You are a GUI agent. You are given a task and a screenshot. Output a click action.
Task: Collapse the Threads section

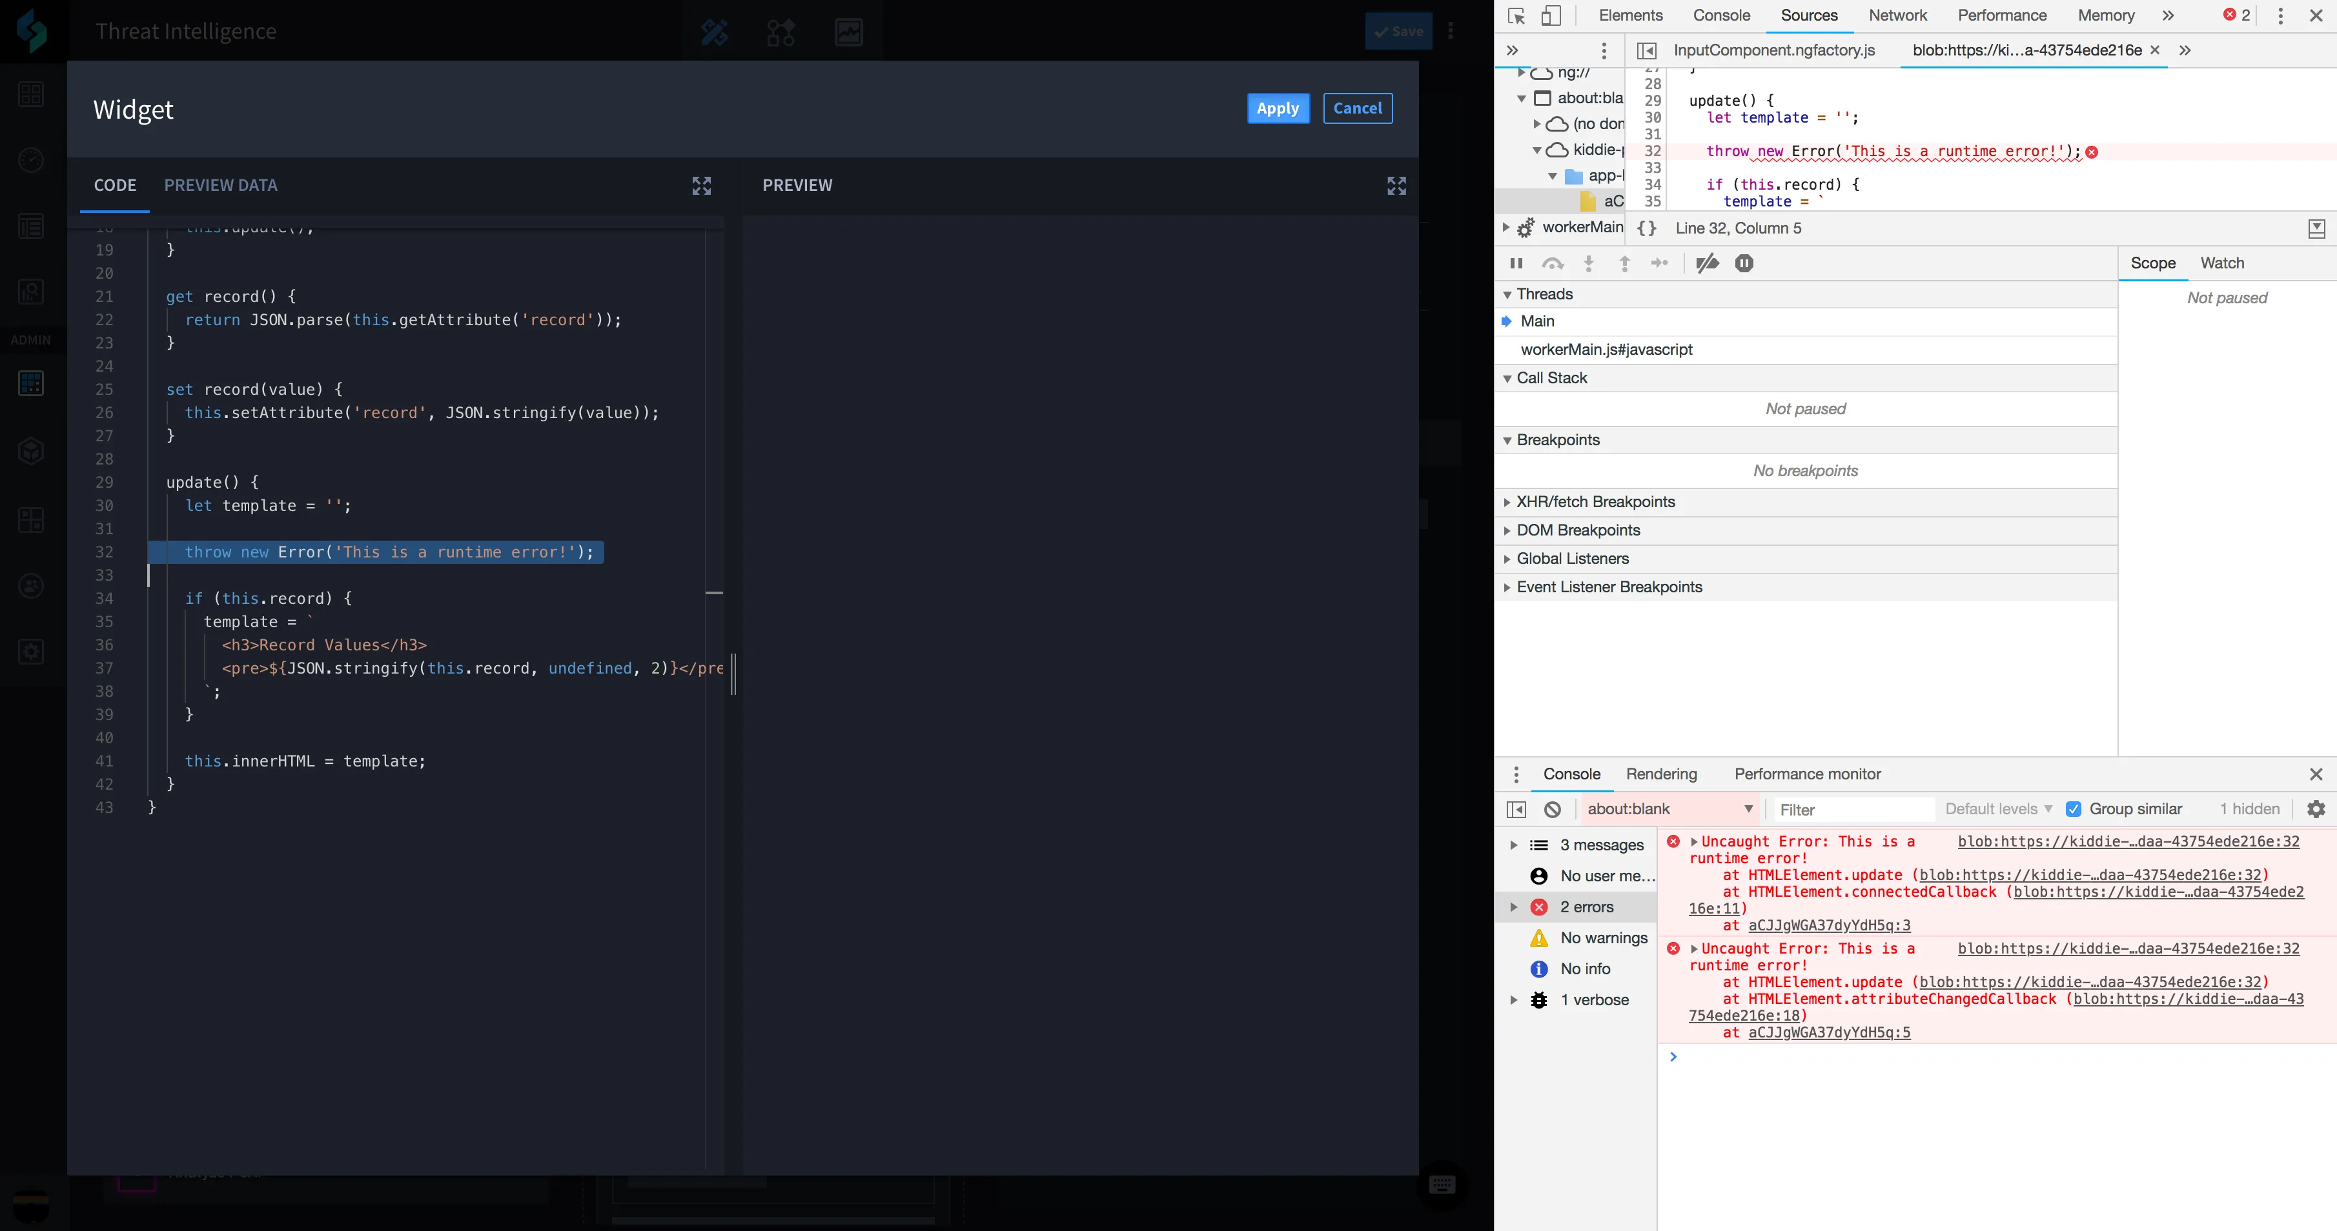pyautogui.click(x=1508, y=295)
